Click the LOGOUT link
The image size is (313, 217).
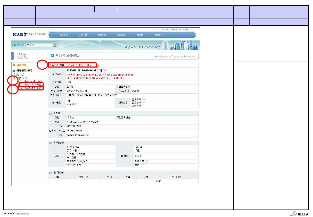(175, 29)
